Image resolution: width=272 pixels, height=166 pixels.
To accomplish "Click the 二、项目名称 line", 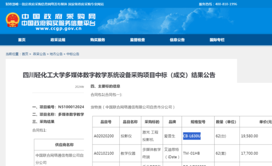I will [x=58, y=114].
